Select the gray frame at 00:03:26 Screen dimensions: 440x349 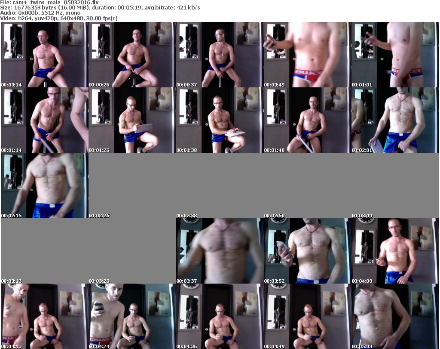tap(132, 251)
